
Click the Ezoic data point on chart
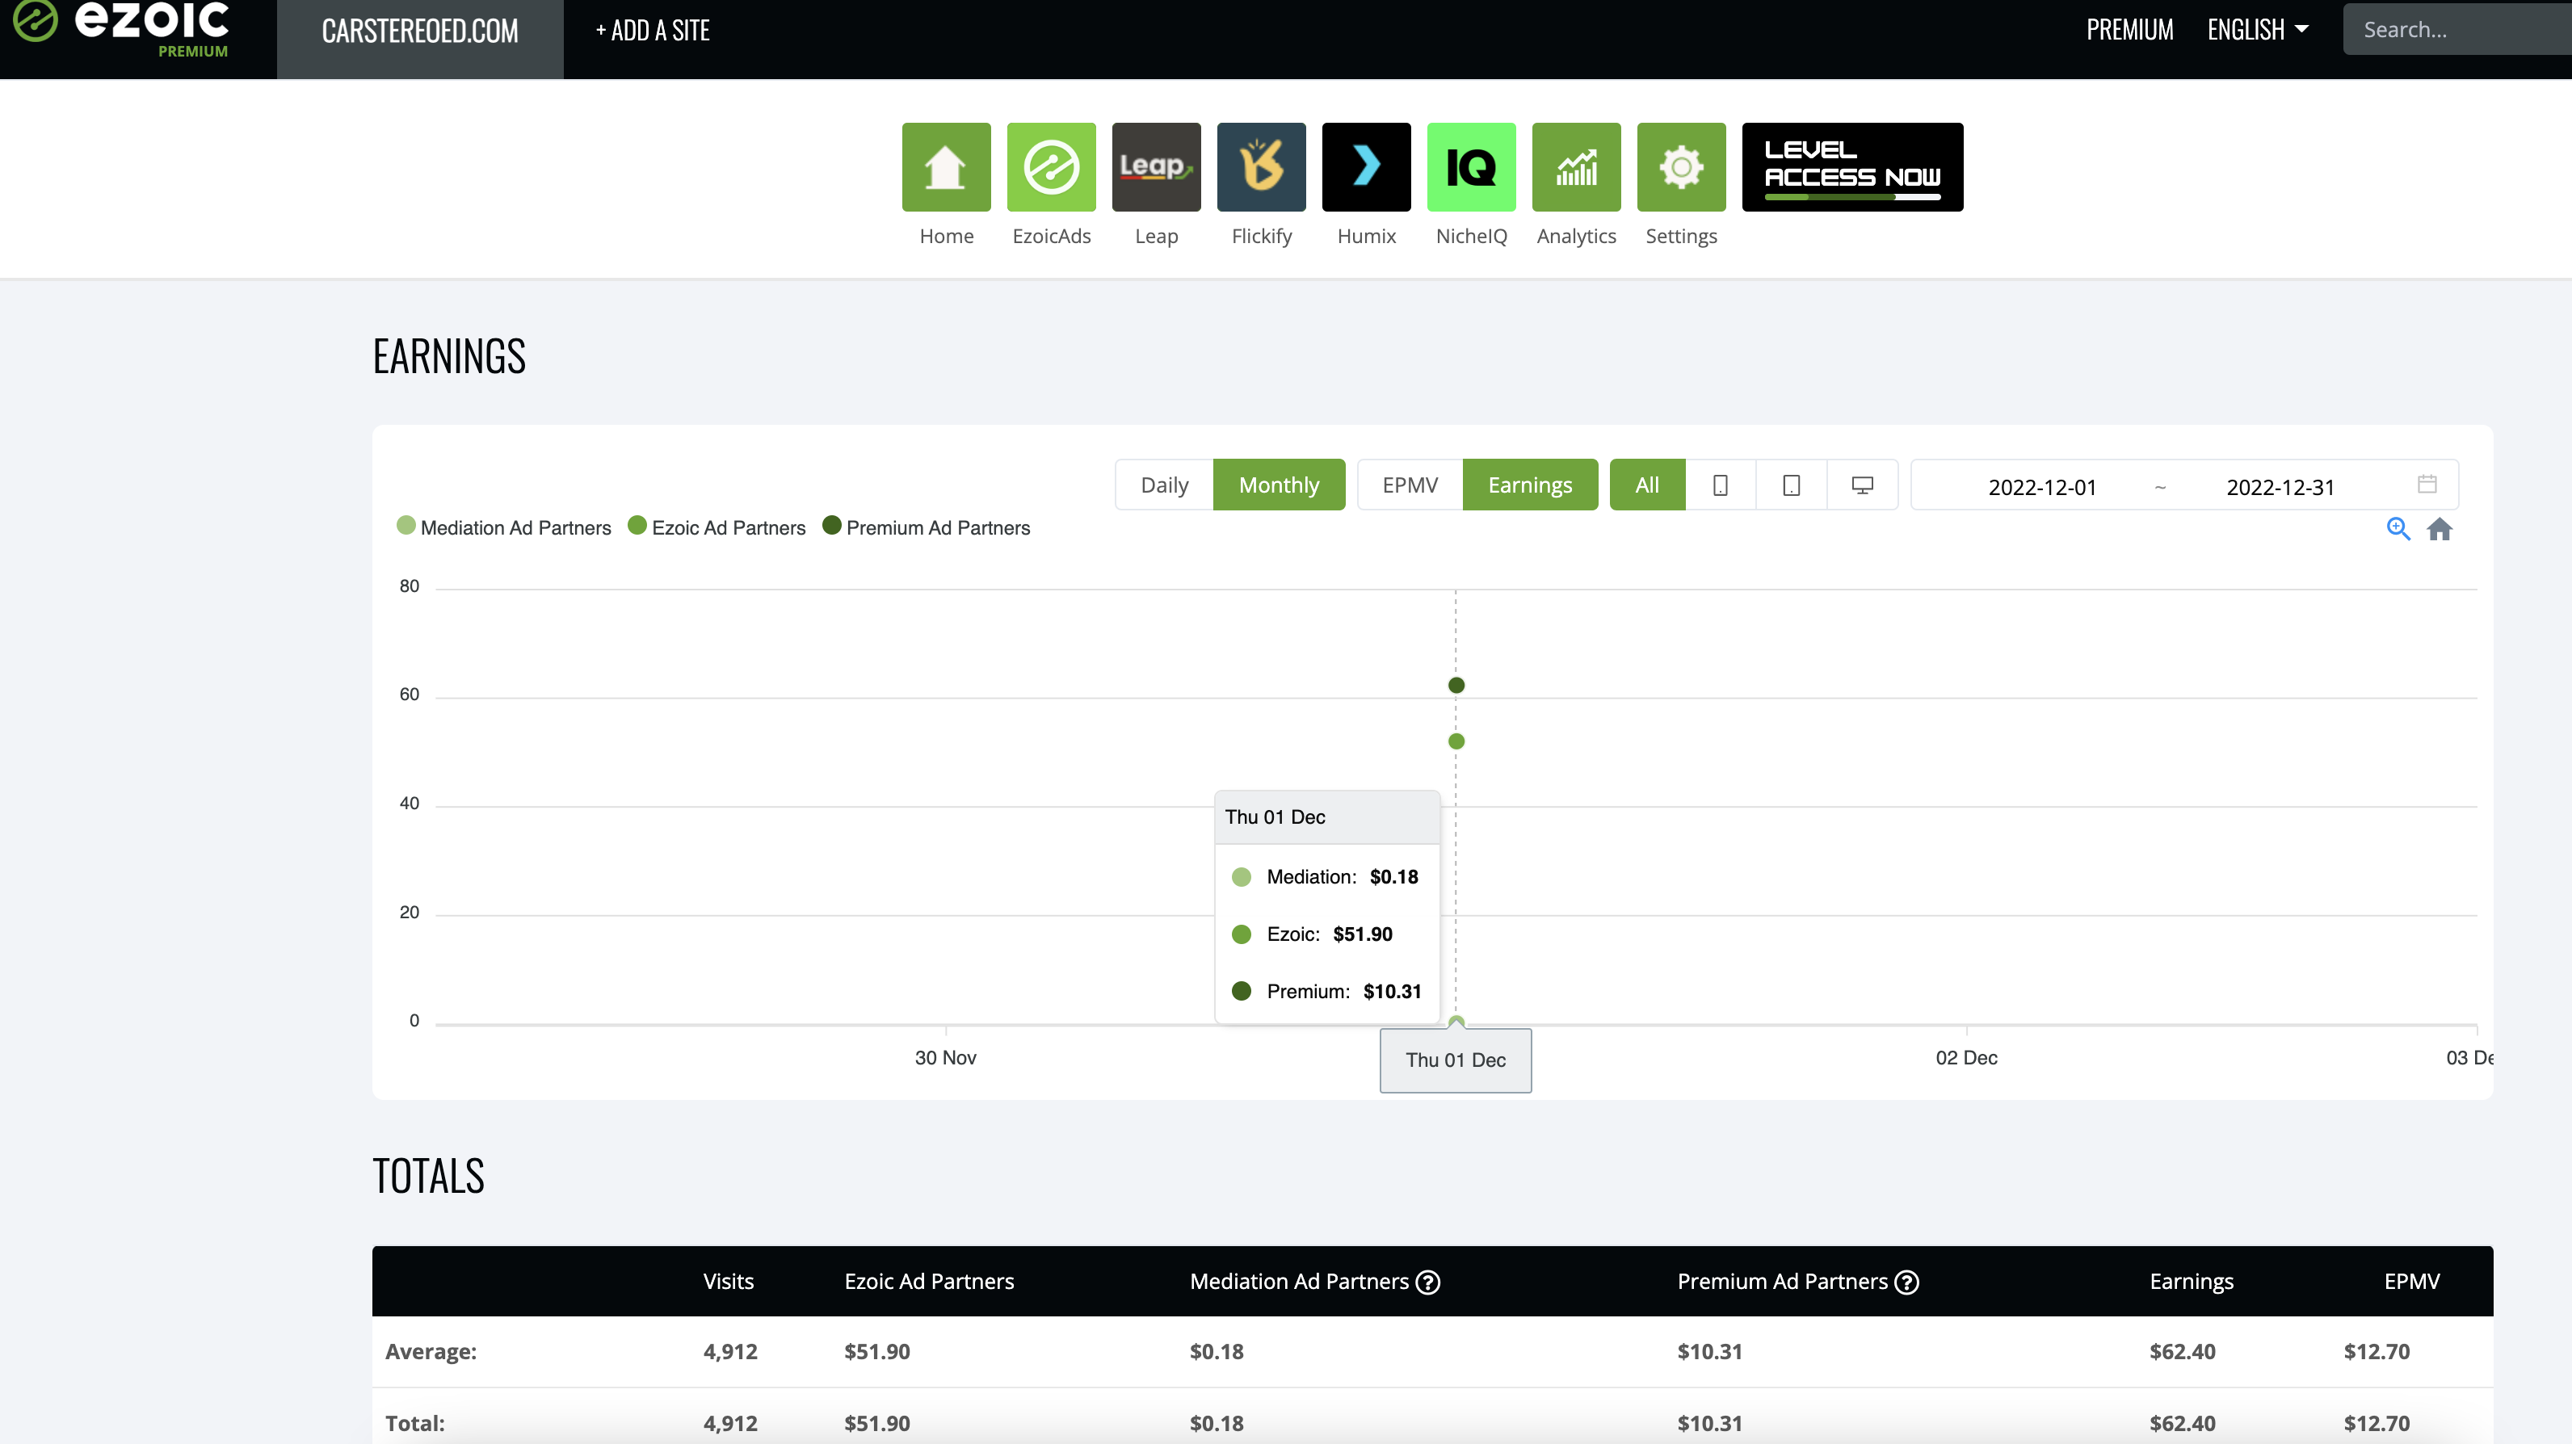tap(1456, 741)
